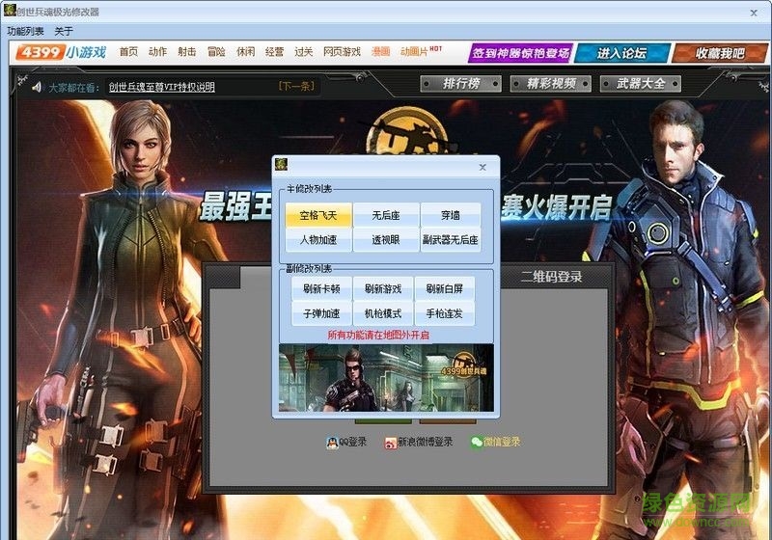
Task: Click the 机枪模式 button
Action: tap(383, 313)
